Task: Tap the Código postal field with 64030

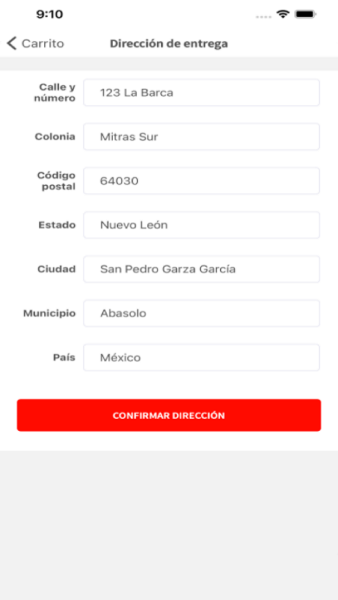Action: point(201,181)
